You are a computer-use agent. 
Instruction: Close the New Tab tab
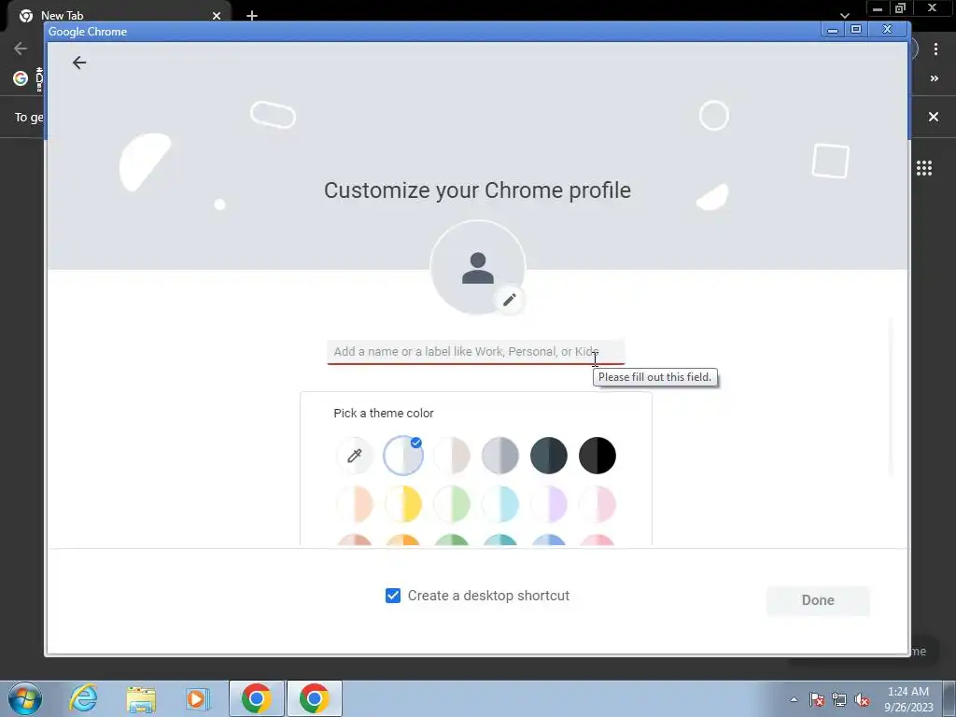[x=217, y=16]
